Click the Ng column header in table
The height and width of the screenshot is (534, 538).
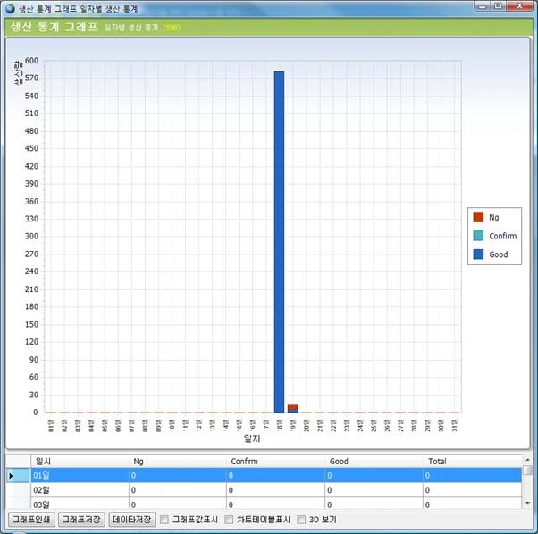177,462
